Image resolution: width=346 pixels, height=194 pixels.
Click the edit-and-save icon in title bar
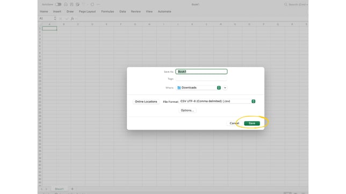click(x=78, y=4)
